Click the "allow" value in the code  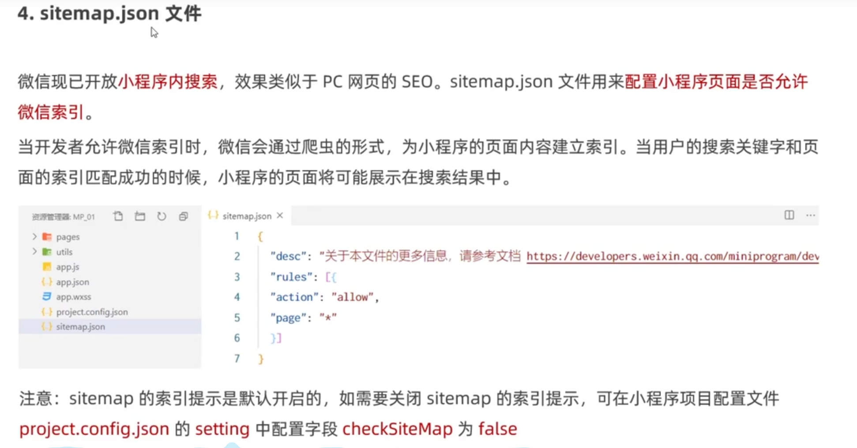click(352, 297)
